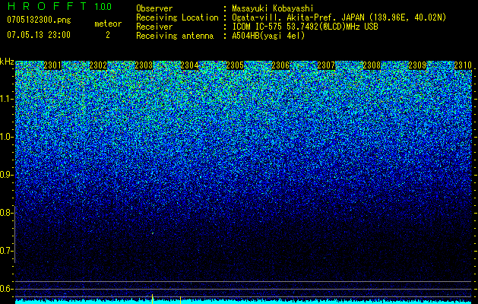The height and width of the screenshot is (304, 478).
Task: Click the 0.8 frequency axis label
Action: tap(6, 213)
